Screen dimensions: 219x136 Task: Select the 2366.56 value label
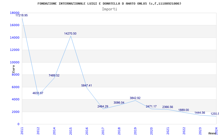pos(168,107)
